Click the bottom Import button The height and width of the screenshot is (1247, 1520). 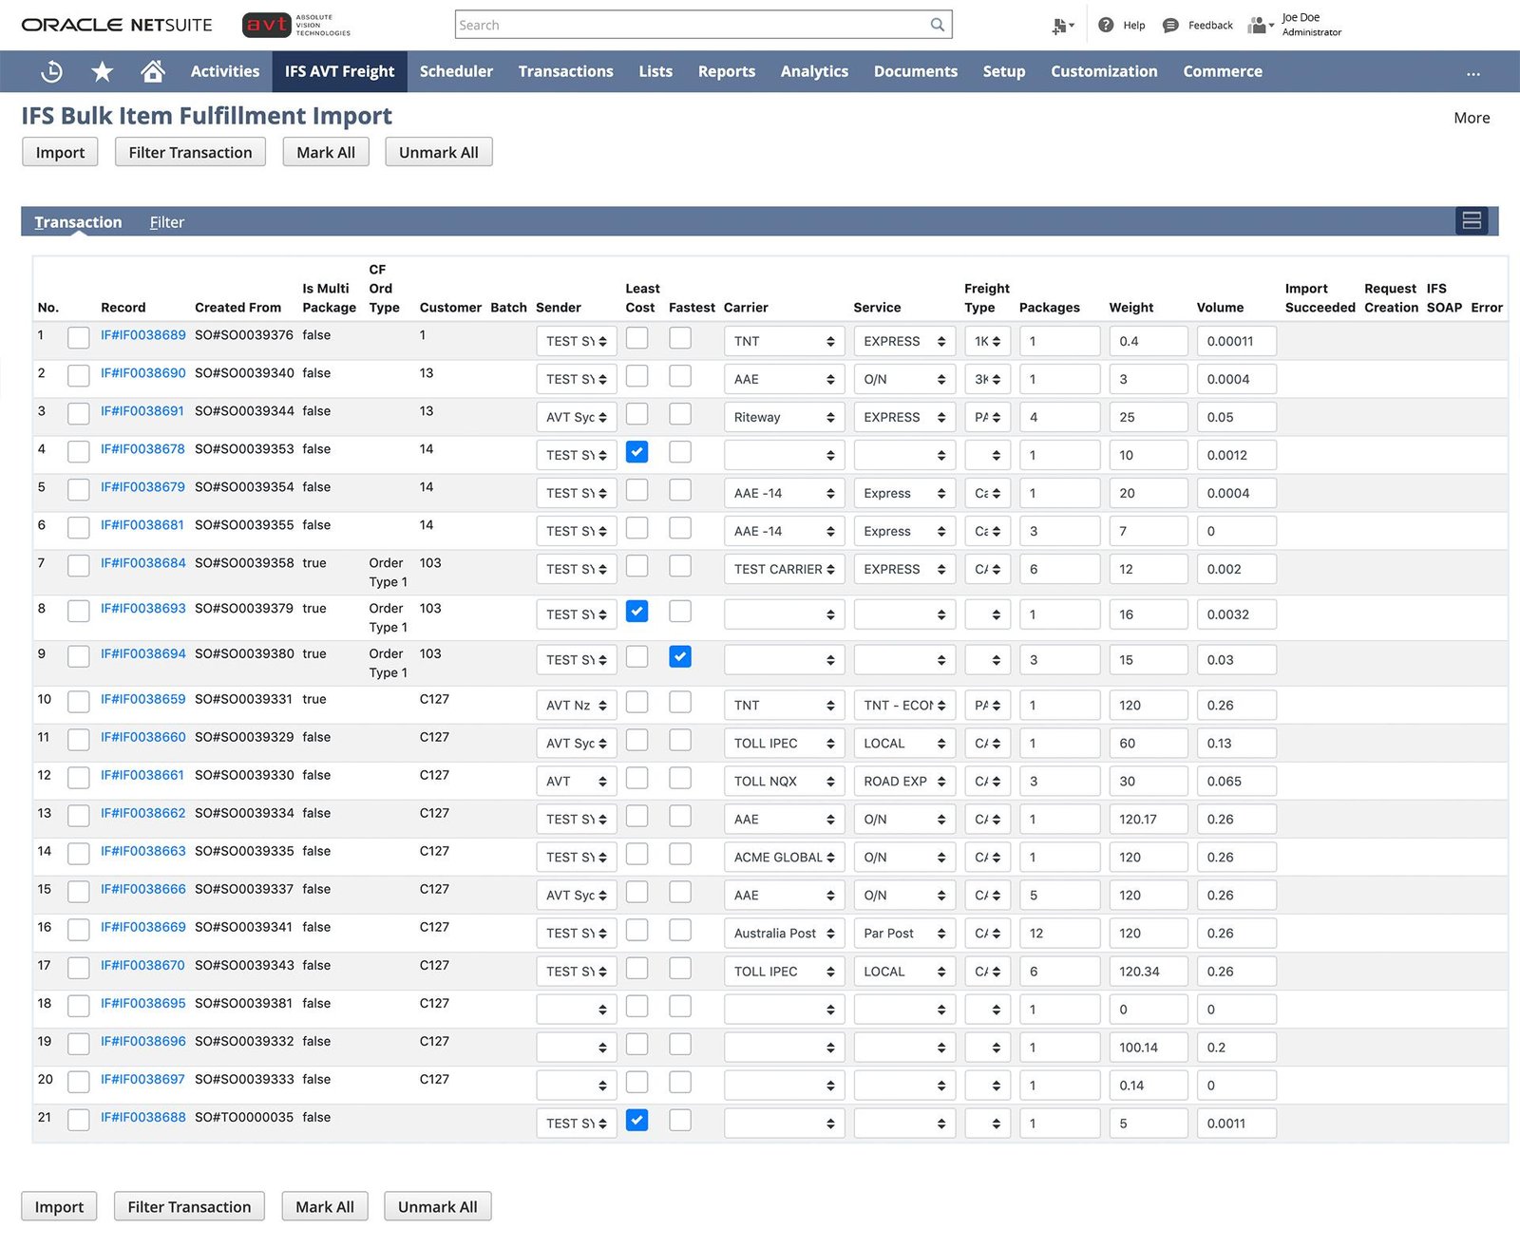click(x=59, y=1206)
